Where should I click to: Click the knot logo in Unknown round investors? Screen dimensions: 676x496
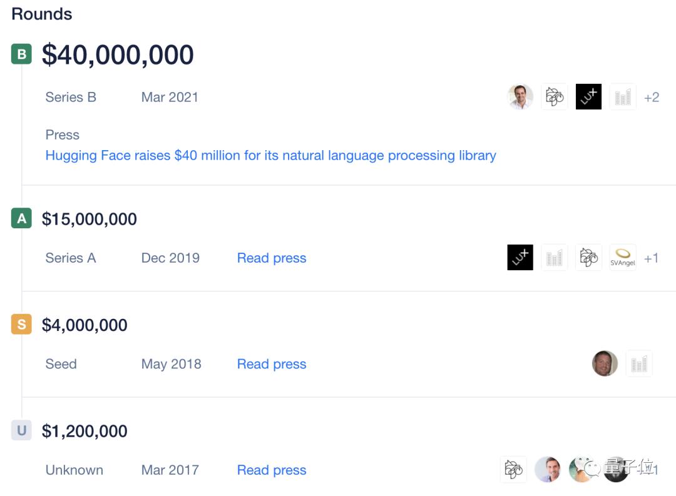click(x=513, y=470)
